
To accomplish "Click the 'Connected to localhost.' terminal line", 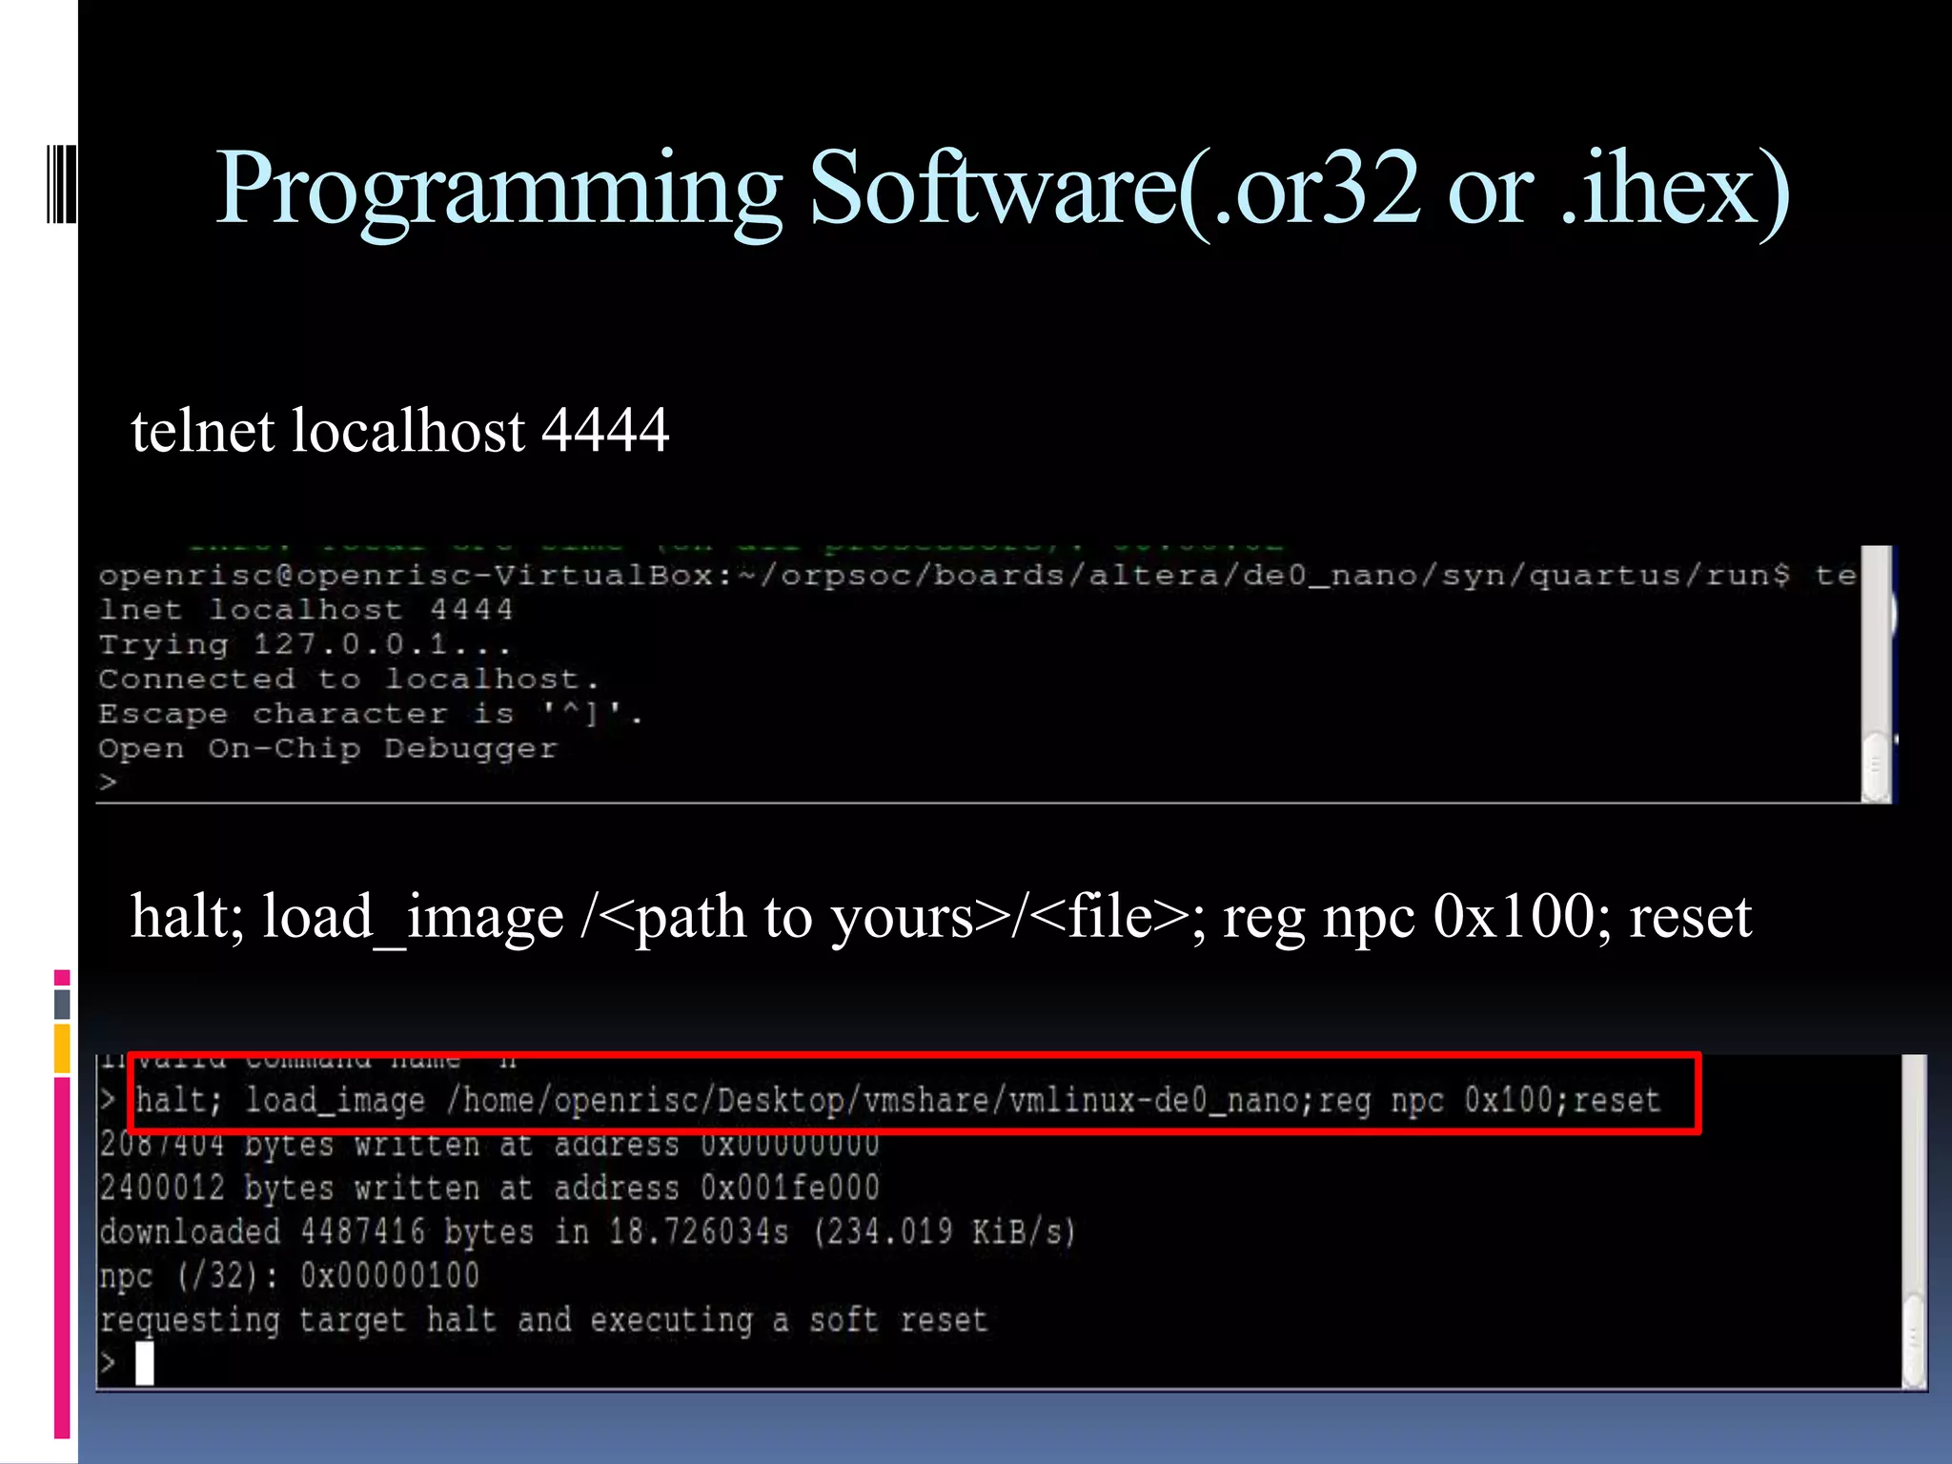I will [349, 680].
